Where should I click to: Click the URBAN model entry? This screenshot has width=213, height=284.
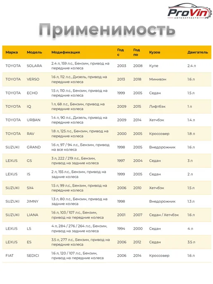tap(33, 120)
